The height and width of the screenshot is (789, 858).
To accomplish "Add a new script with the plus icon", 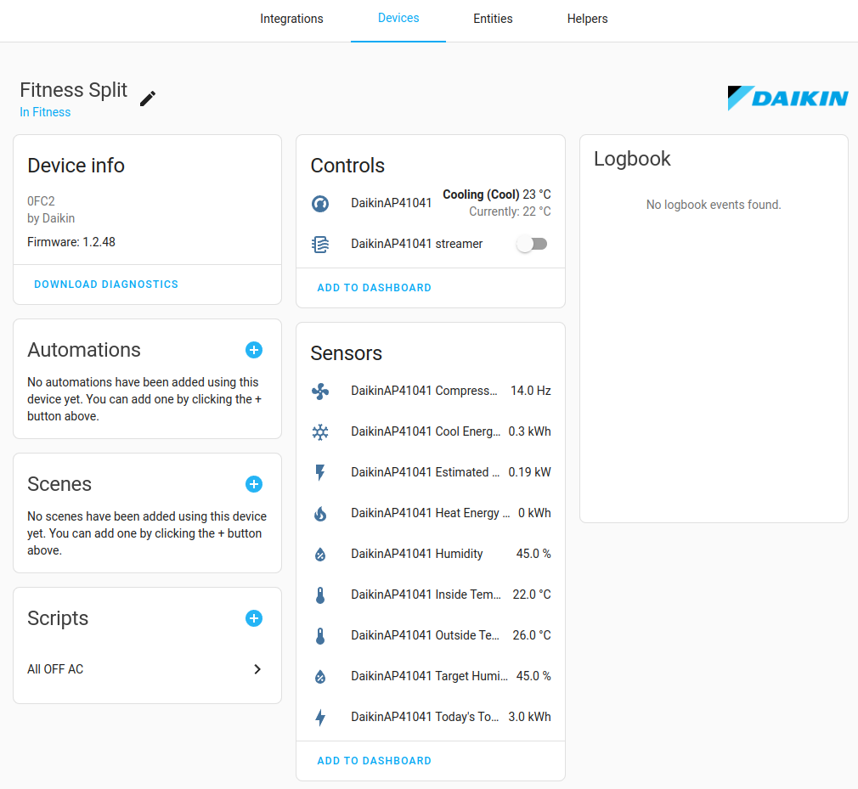I will pos(254,618).
